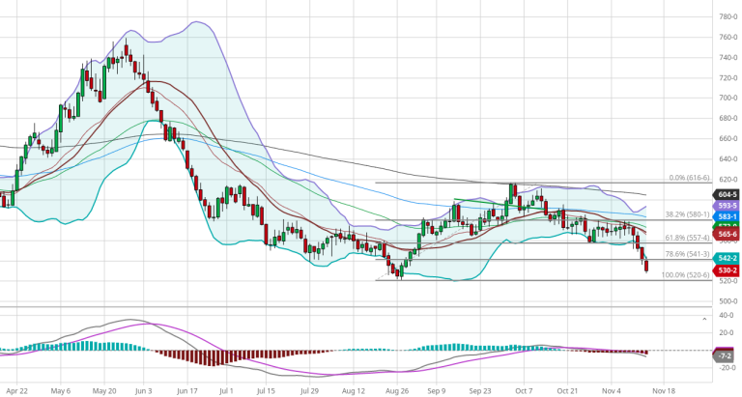This screenshot has width=742, height=397.
Task: Click the teal 542-2 price tag
Action: click(726, 259)
